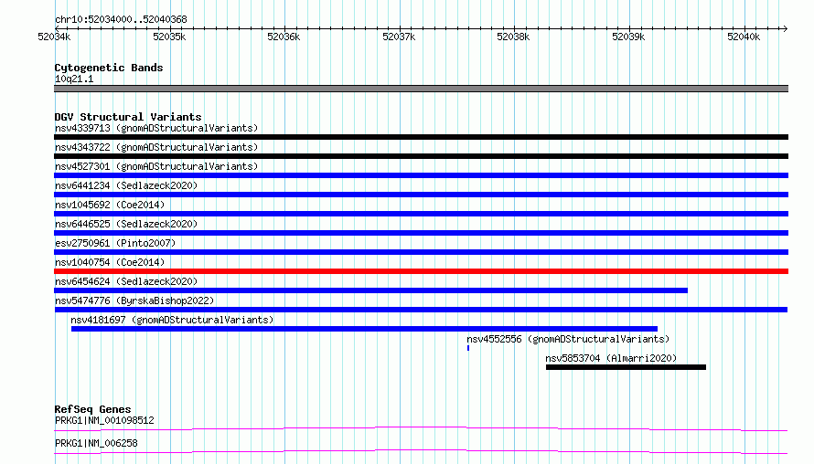Select the nsv6446525 (Sedlazeck2020) label
The height and width of the screenshot is (464, 814).
pos(126,224)
